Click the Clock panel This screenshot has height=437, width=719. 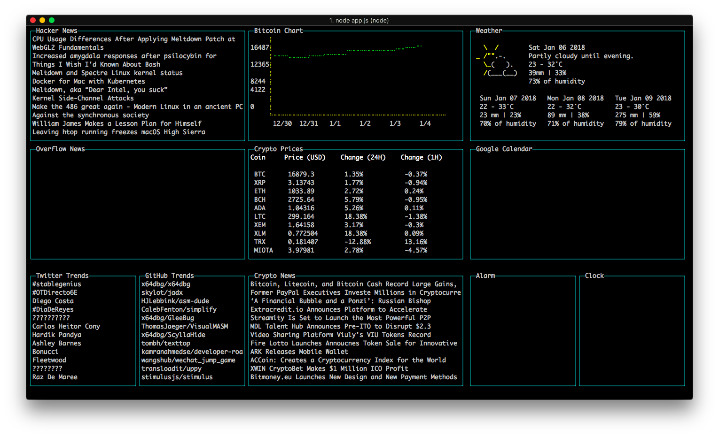632,331
